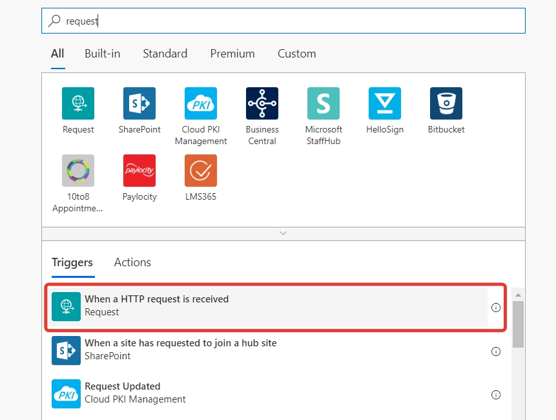Select the SharePoint connector icon
The height and width of the screenshot is (420, 556).
coord(139,103)
